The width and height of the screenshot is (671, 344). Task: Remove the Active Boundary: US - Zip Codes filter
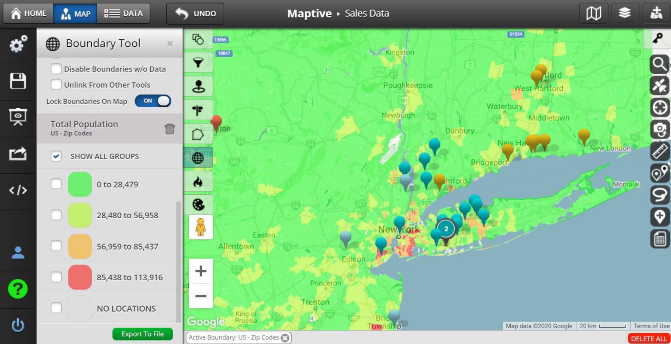tap(285, 337)
